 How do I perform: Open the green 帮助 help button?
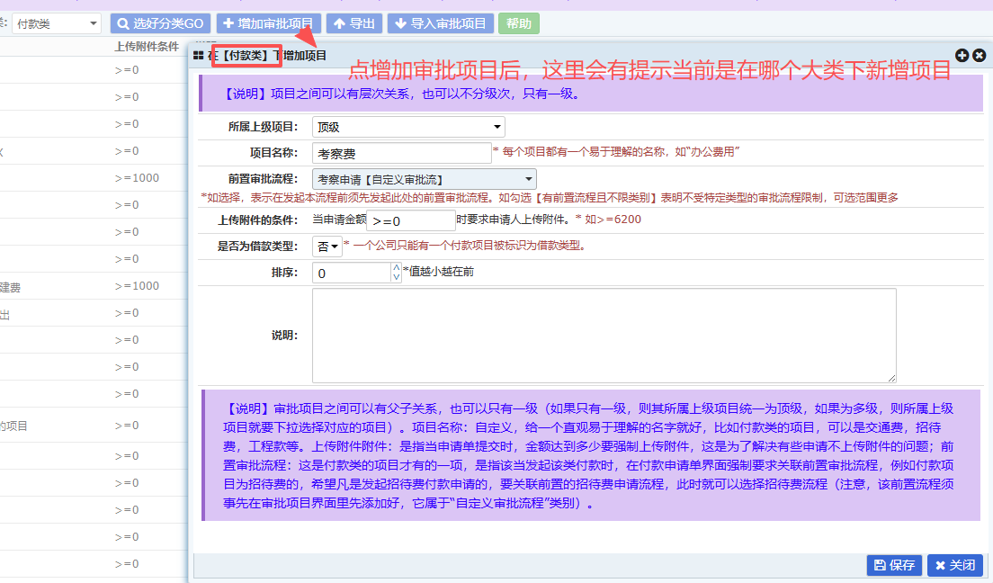tap(519, 23)
